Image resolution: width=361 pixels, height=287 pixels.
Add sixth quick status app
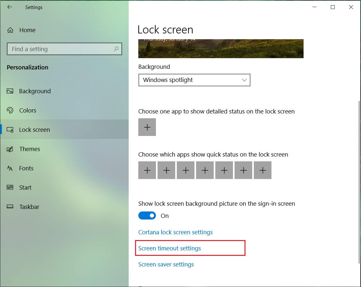click(243, 170)
